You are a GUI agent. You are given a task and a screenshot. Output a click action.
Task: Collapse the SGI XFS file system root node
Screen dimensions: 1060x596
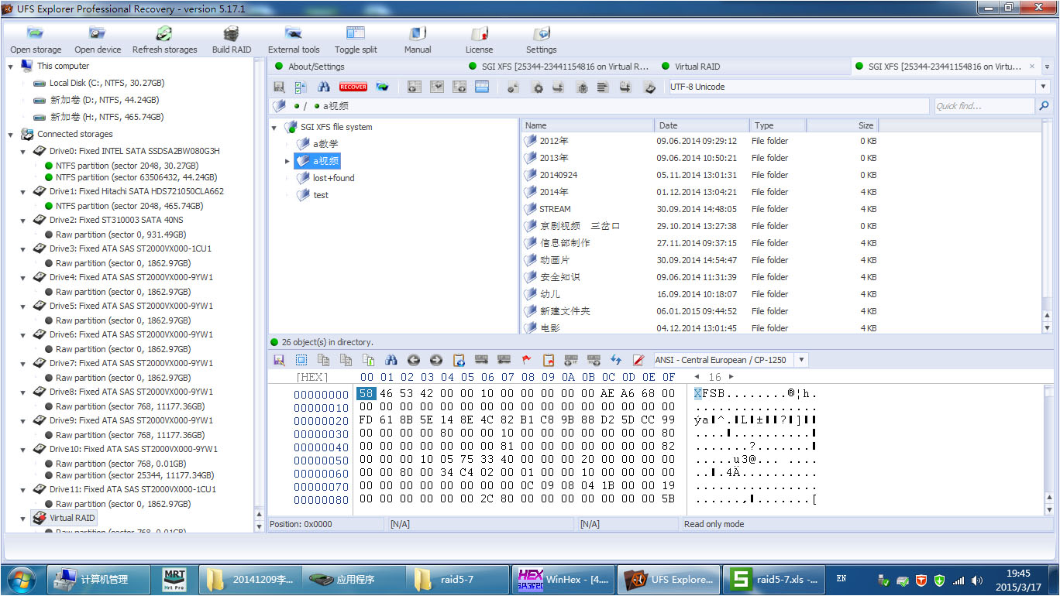coord(274,127)
